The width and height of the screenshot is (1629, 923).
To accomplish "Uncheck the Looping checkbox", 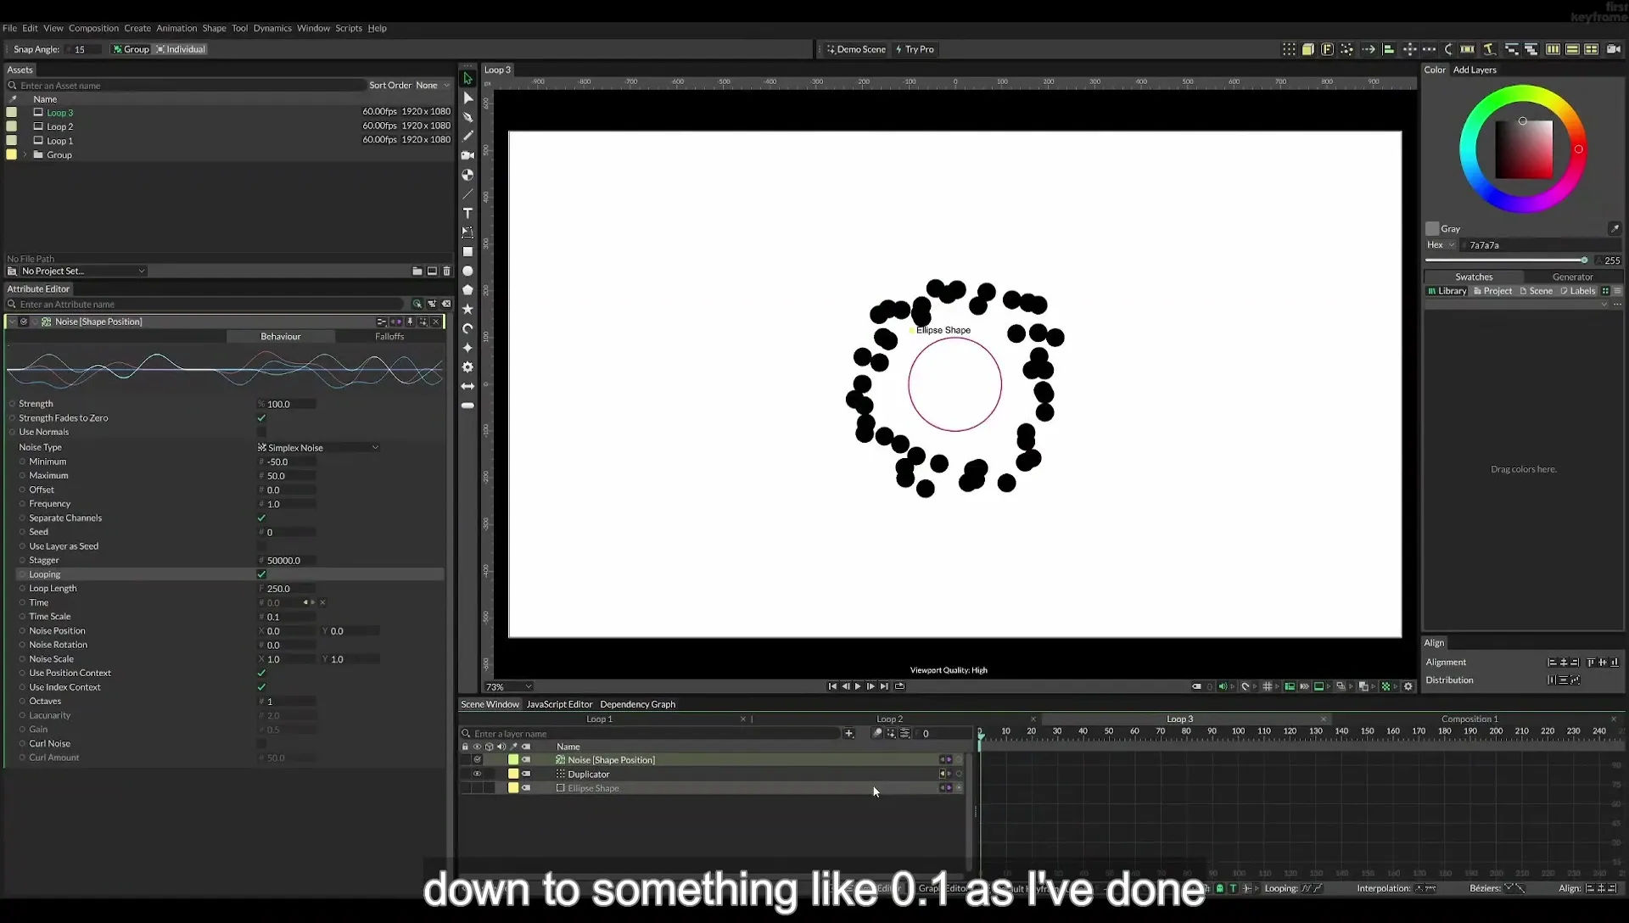I will click(261, 574).
